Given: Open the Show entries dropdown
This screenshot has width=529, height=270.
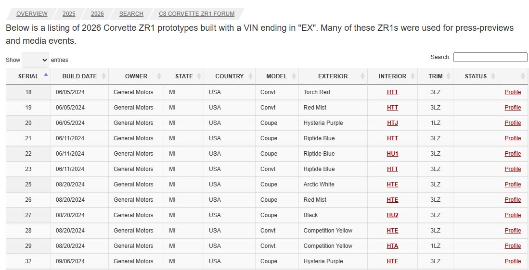Looking at the screenshot, I should [36, 60].
